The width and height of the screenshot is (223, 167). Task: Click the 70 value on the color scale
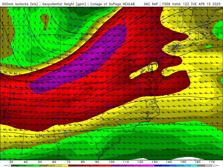[69, 162]
